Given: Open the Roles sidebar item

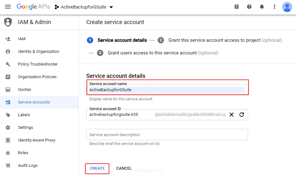Looking at the screenshot, I should 23,153.
